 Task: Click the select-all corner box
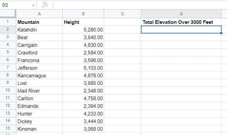(x=8, y=14)
